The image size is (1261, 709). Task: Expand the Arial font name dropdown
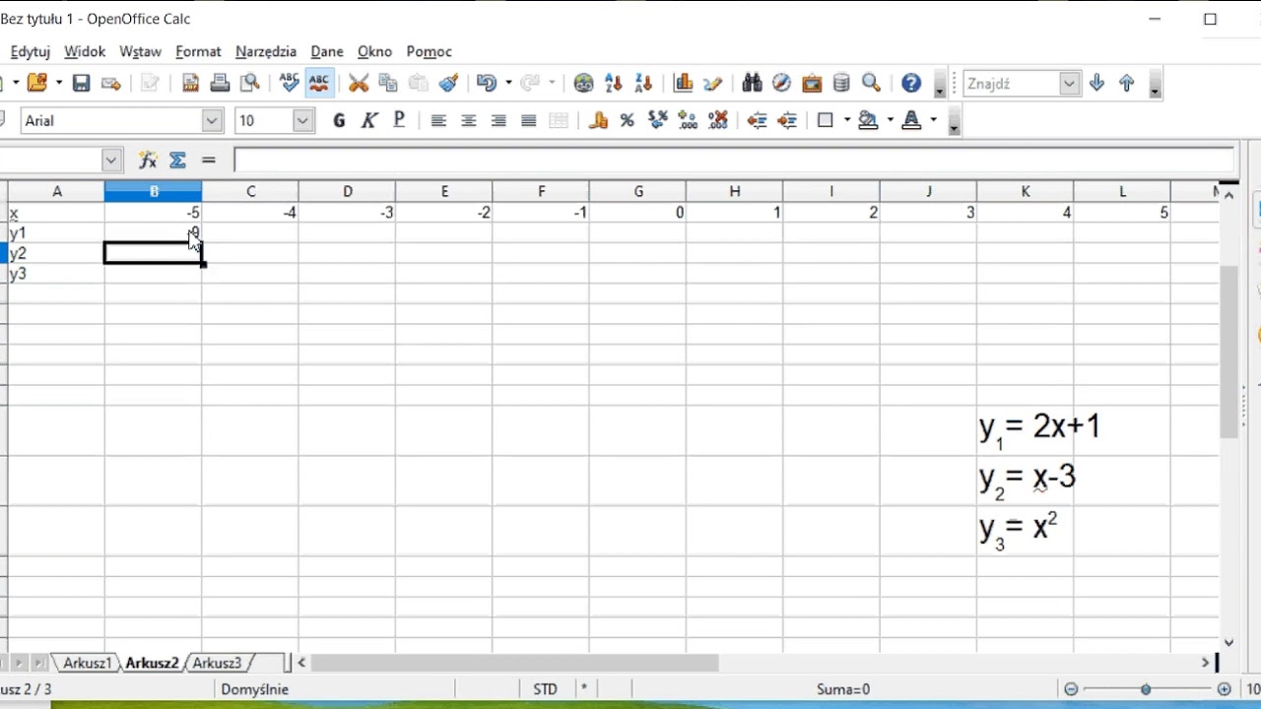pos(213,121)
